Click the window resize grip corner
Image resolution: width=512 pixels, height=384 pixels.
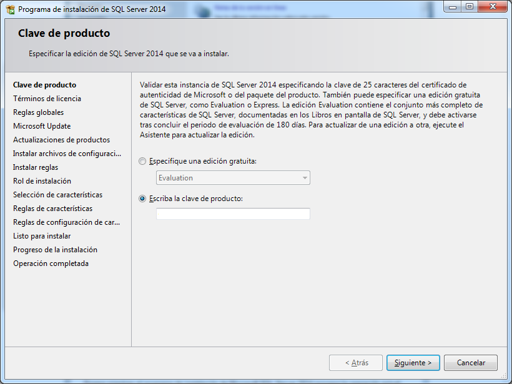click(x=504, y=376)
